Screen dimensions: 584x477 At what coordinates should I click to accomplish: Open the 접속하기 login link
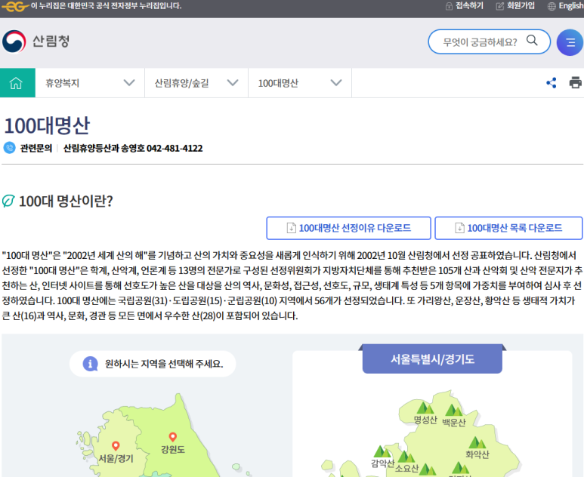tap(465, 6)
